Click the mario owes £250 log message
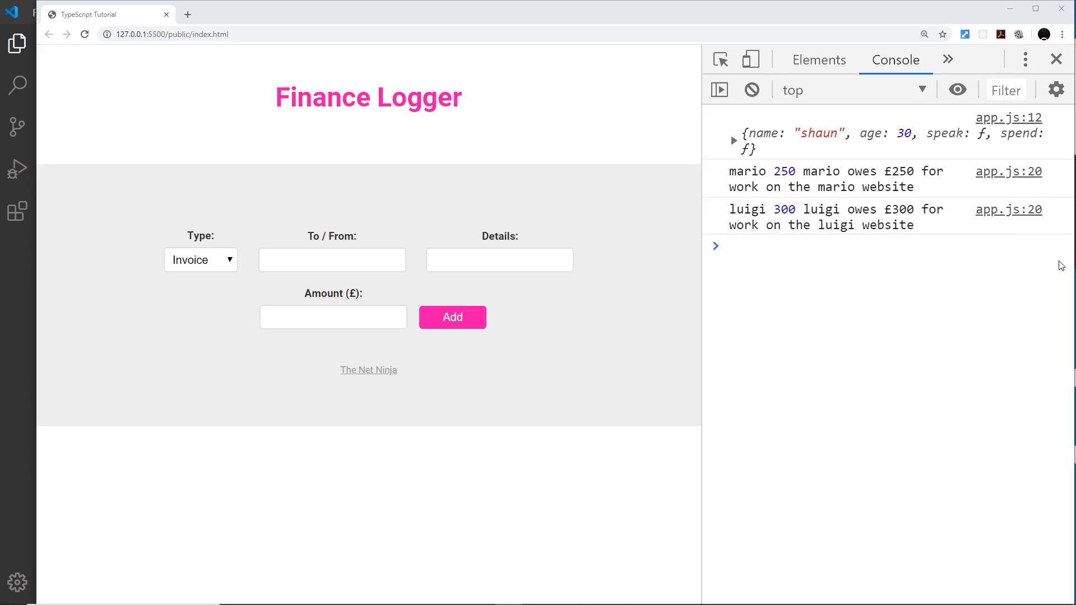 click(x=836, y=179)
